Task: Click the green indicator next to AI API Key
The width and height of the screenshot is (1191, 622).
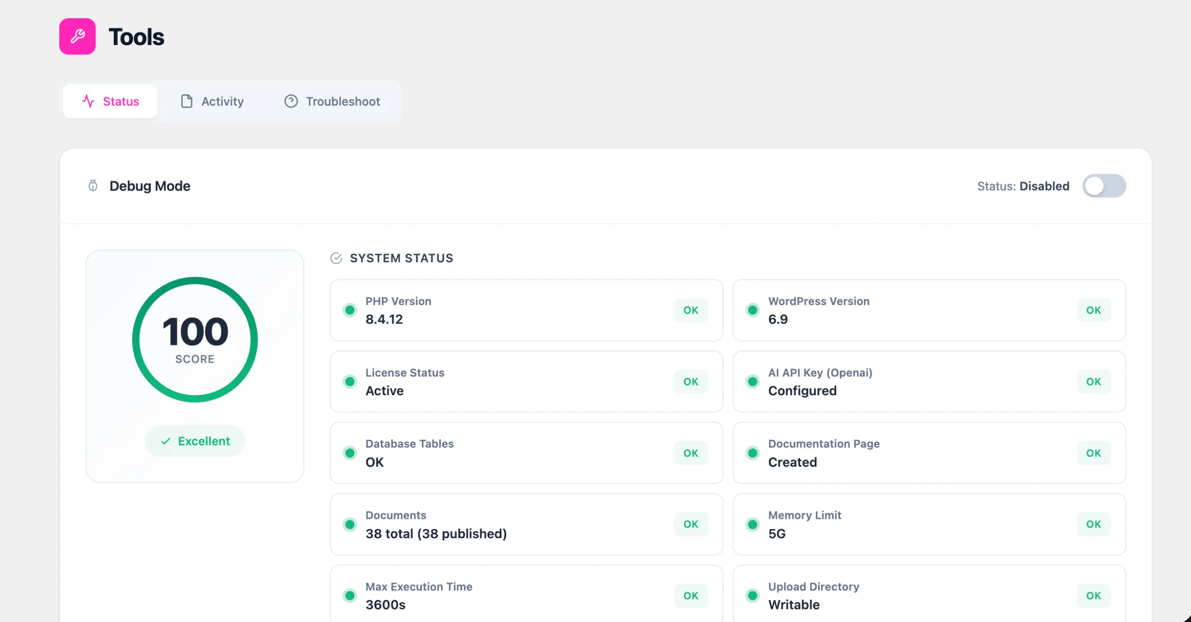Action: click(753, 382)
